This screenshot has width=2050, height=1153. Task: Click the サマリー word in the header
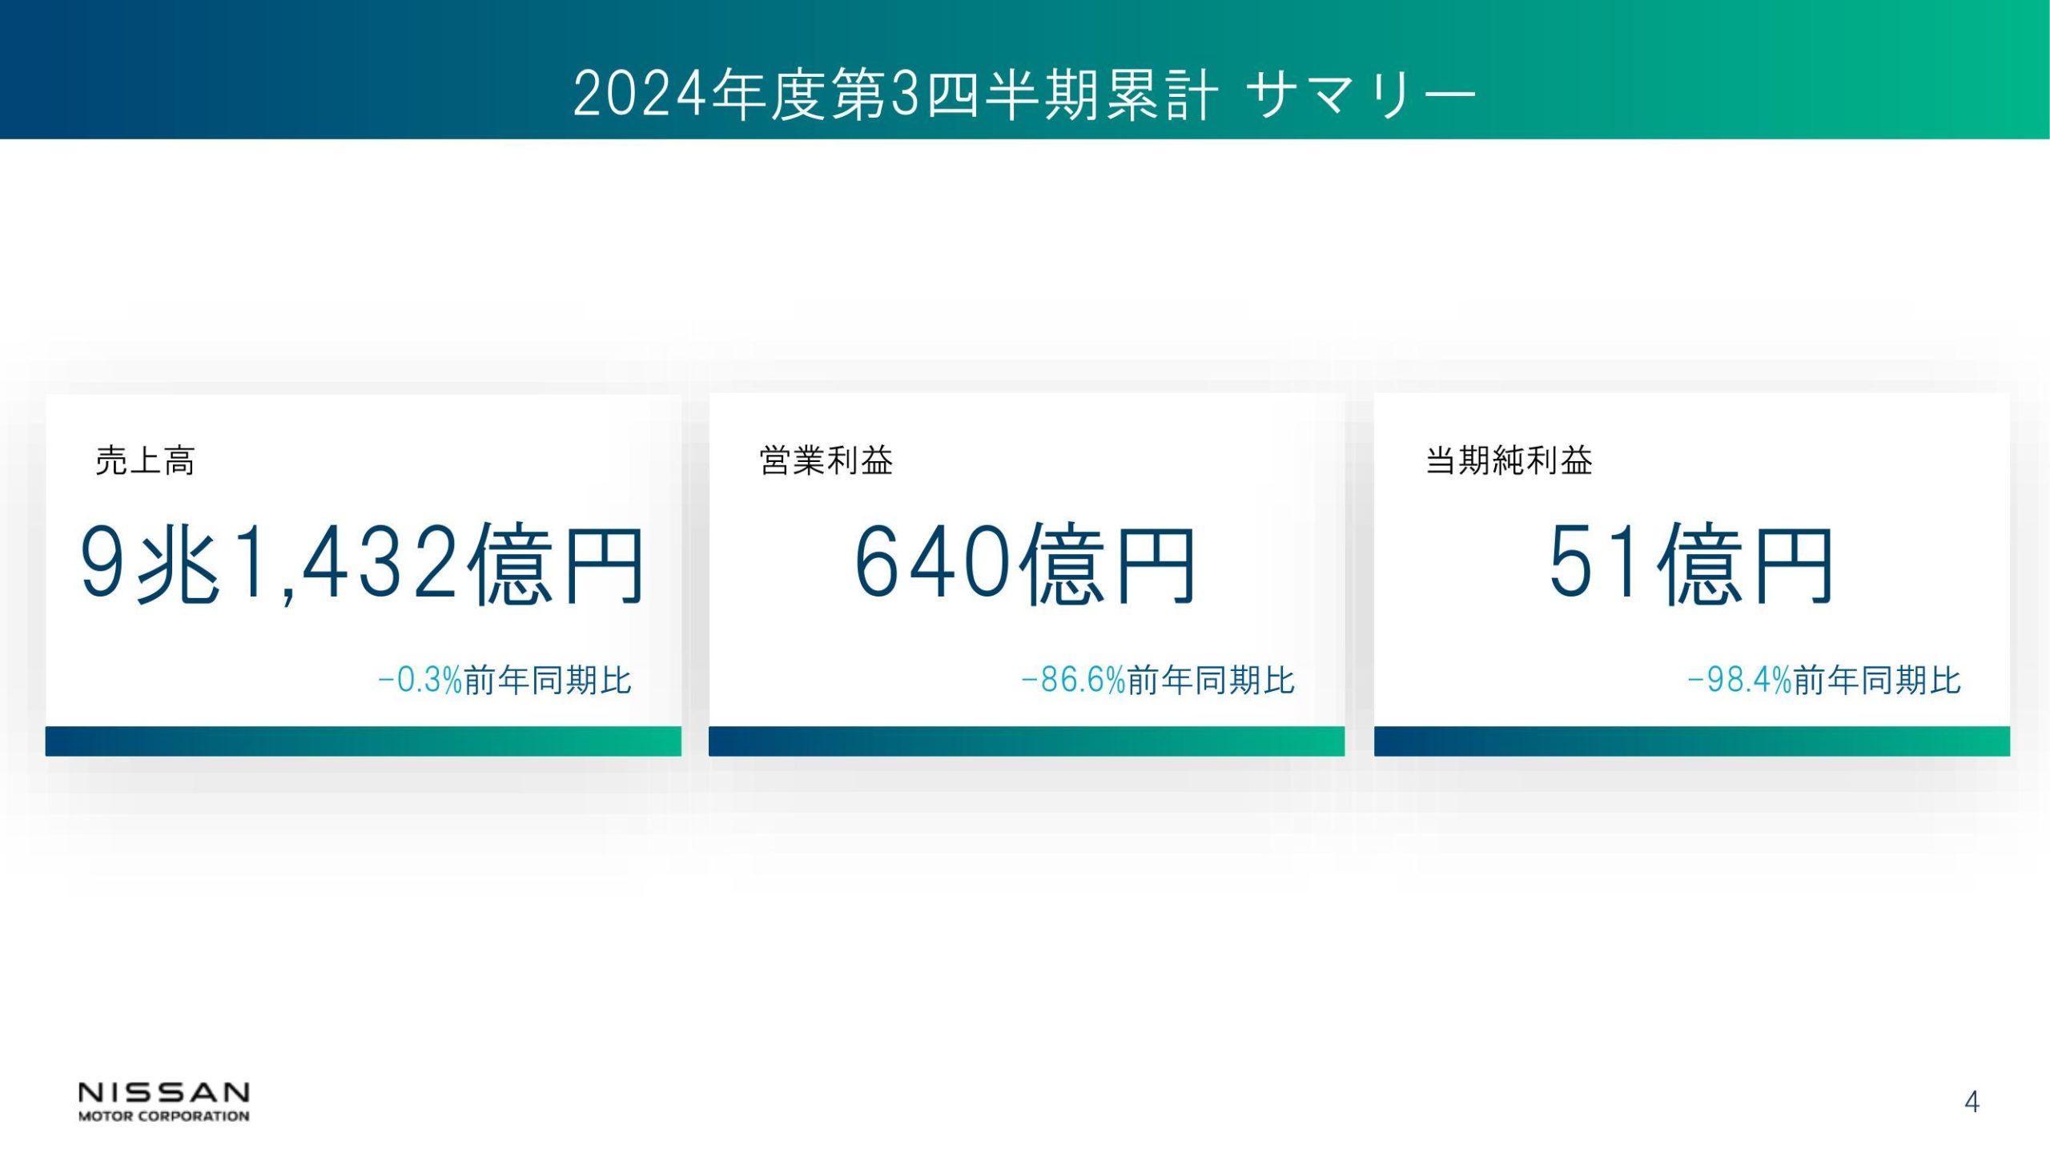pyautogui.click(x=1361, y=94)
